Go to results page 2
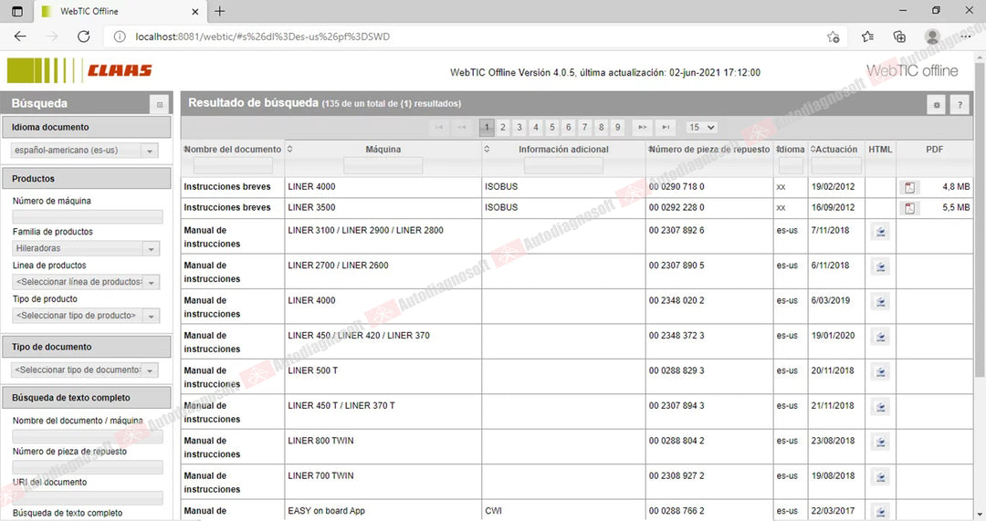 pyautogui.click(x=502, y=127)
